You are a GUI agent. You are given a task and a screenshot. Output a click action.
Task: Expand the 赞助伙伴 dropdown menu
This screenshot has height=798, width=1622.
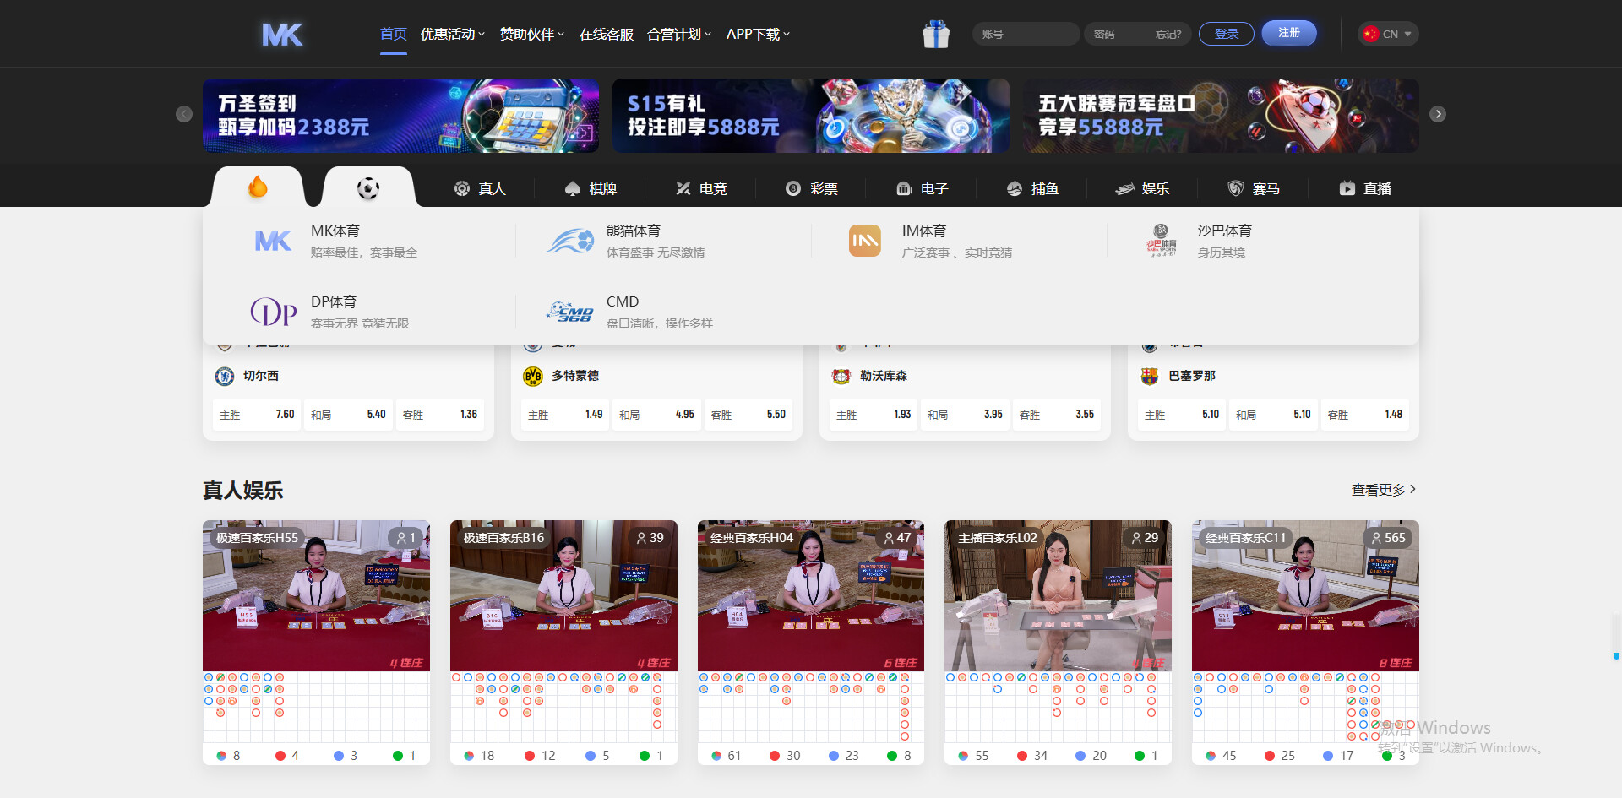pyautogui.click(x=531, y=35)
